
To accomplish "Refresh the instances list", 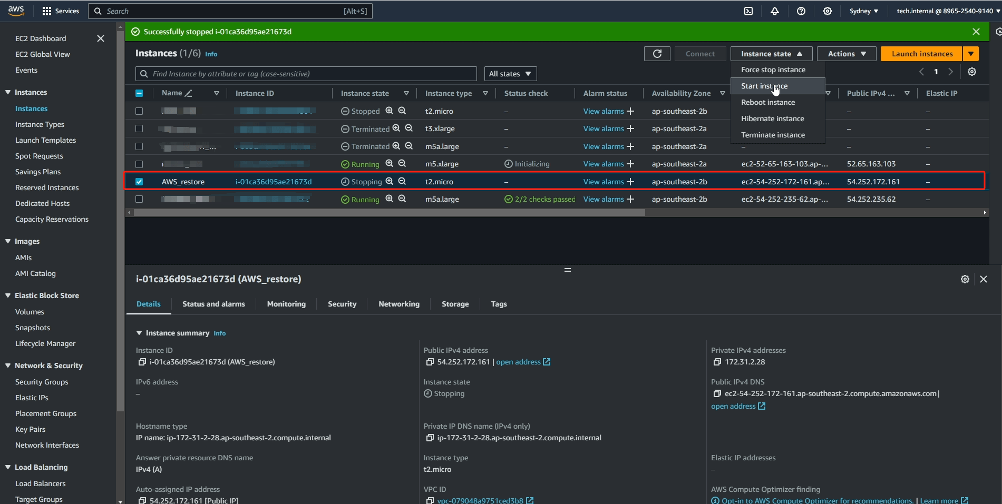I will pyautogui.click(x=657, y=54).
